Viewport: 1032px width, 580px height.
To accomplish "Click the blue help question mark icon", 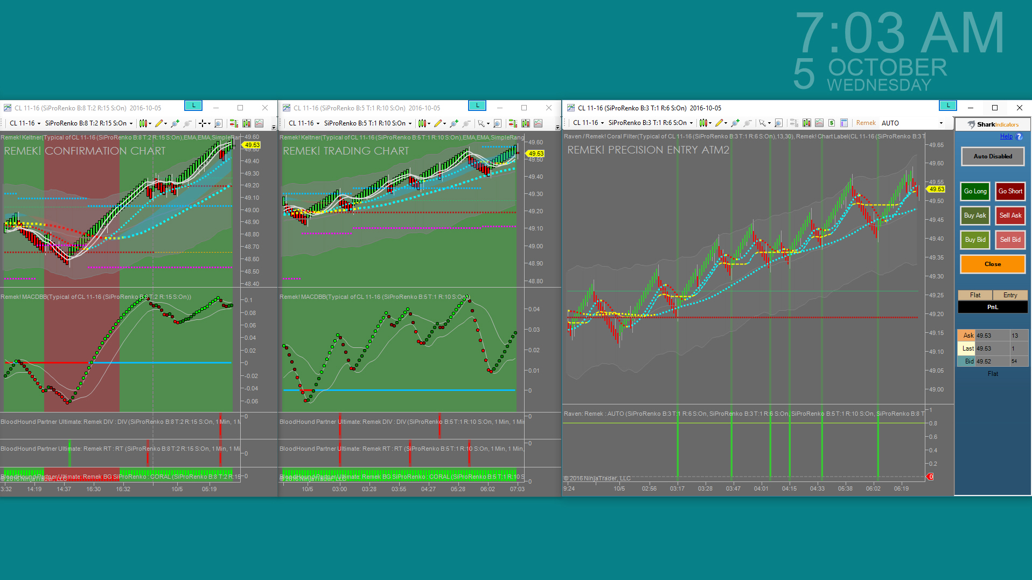I will tap(1019, 137).
